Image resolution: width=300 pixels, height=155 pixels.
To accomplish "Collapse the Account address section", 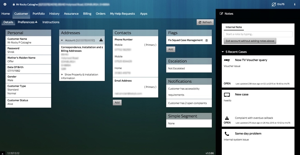I will 62,40.
